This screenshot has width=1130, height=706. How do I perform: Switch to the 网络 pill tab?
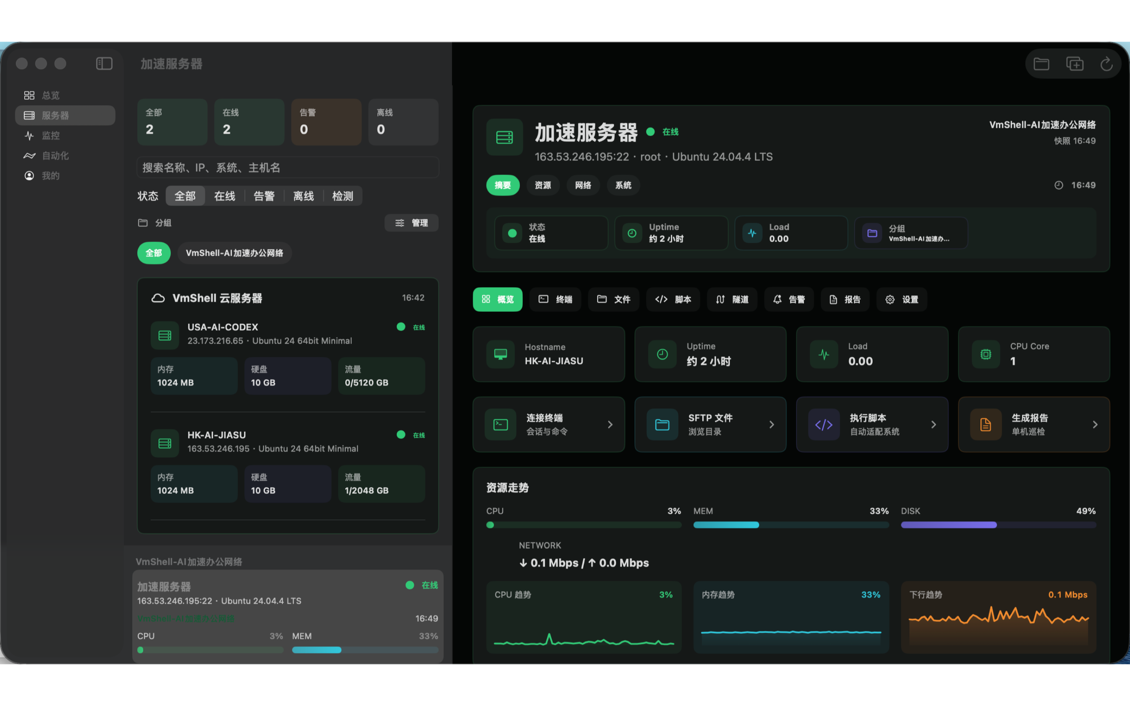[x=583, y=185]
